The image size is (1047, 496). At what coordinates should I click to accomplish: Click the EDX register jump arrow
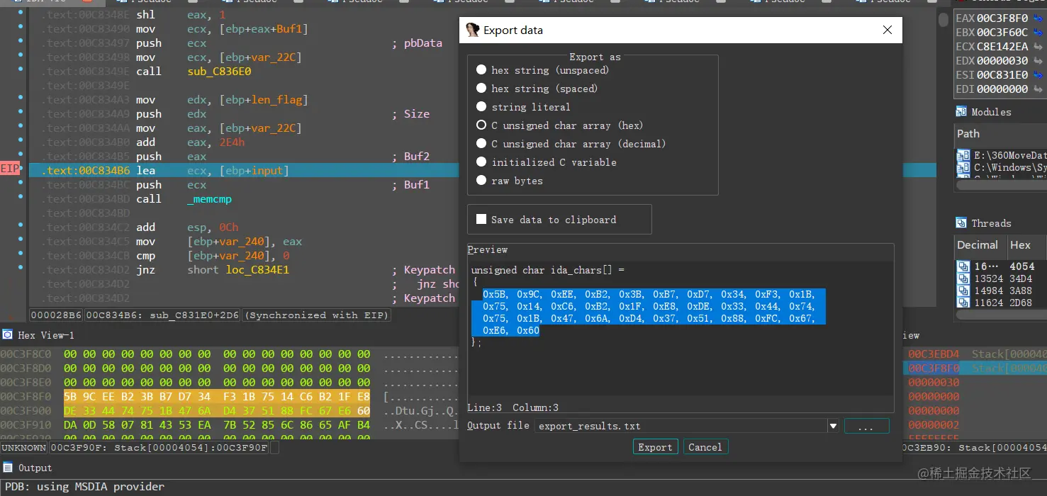pos(1039,61)
